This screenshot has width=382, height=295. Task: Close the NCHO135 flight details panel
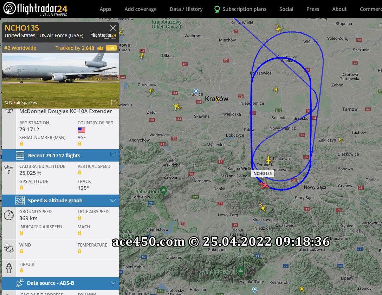113,28
